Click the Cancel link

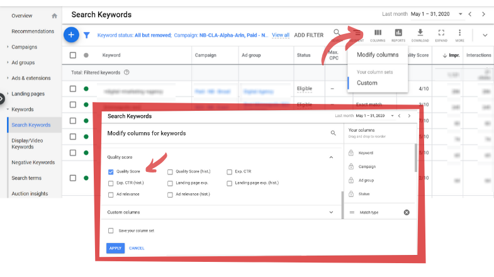[x=137, y=248]
